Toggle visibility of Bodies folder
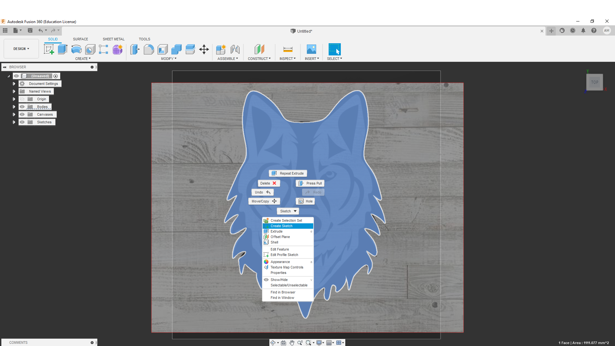The width and height of the screenshot is (615, 346). click(x=22, y=107)
